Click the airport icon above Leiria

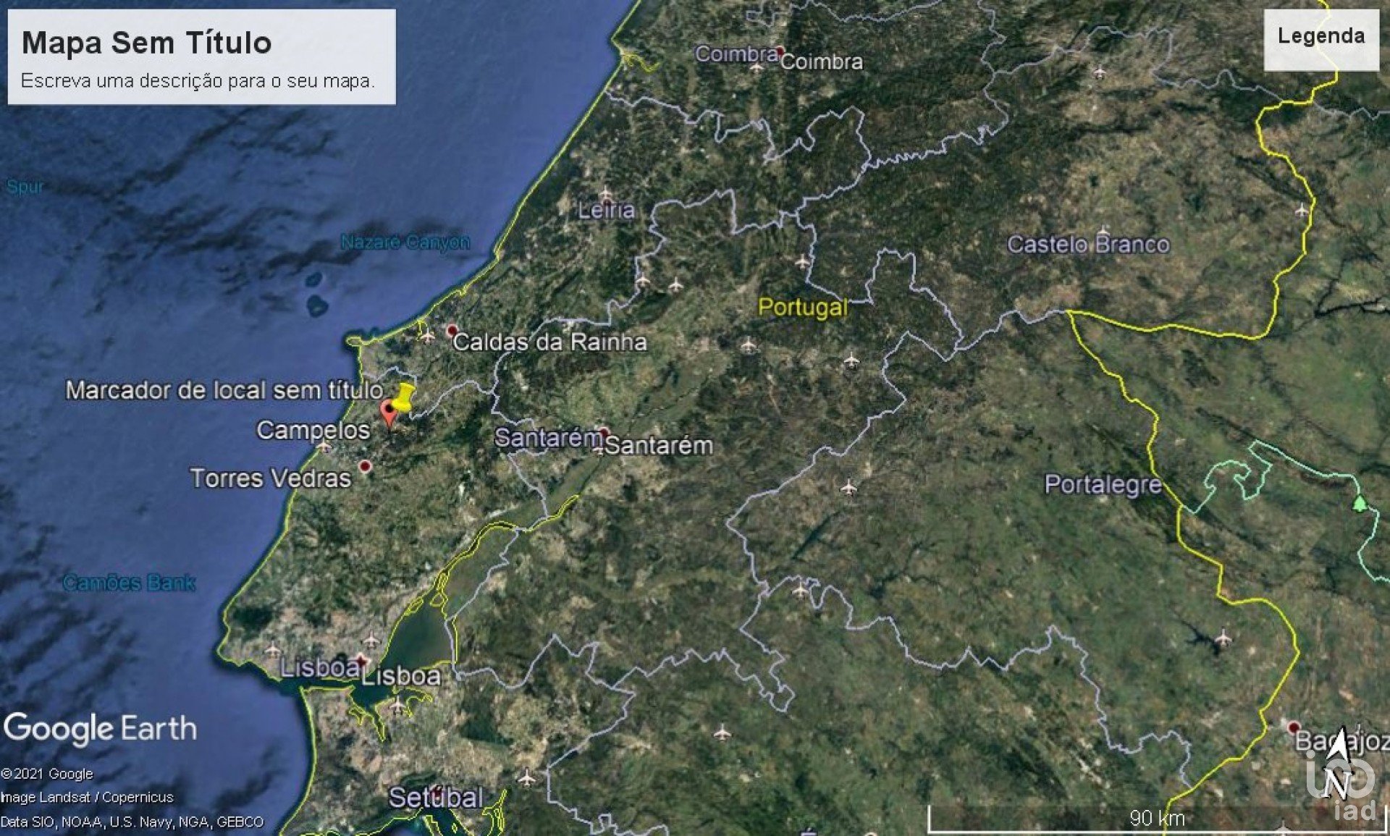click(x=605, y=194)
